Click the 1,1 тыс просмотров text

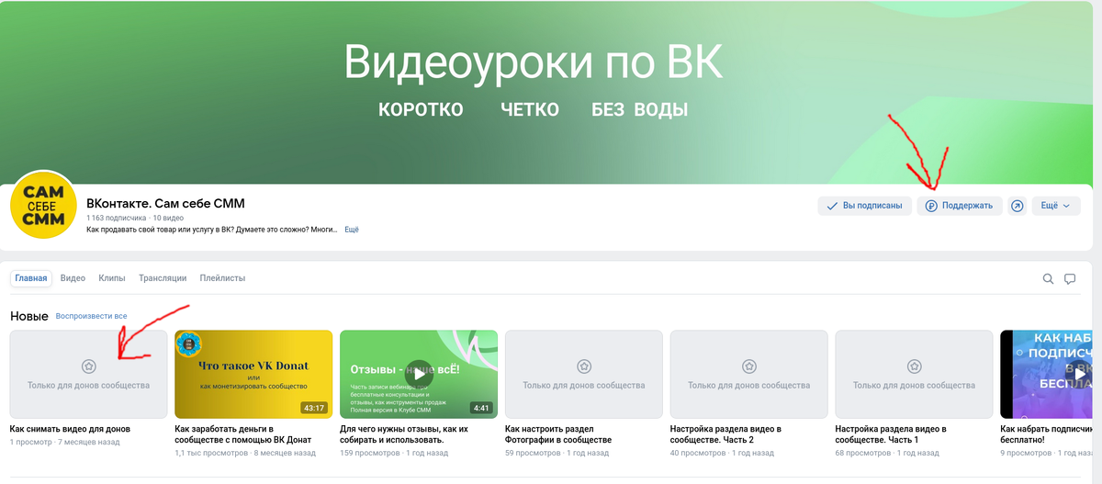click(213, 453)
